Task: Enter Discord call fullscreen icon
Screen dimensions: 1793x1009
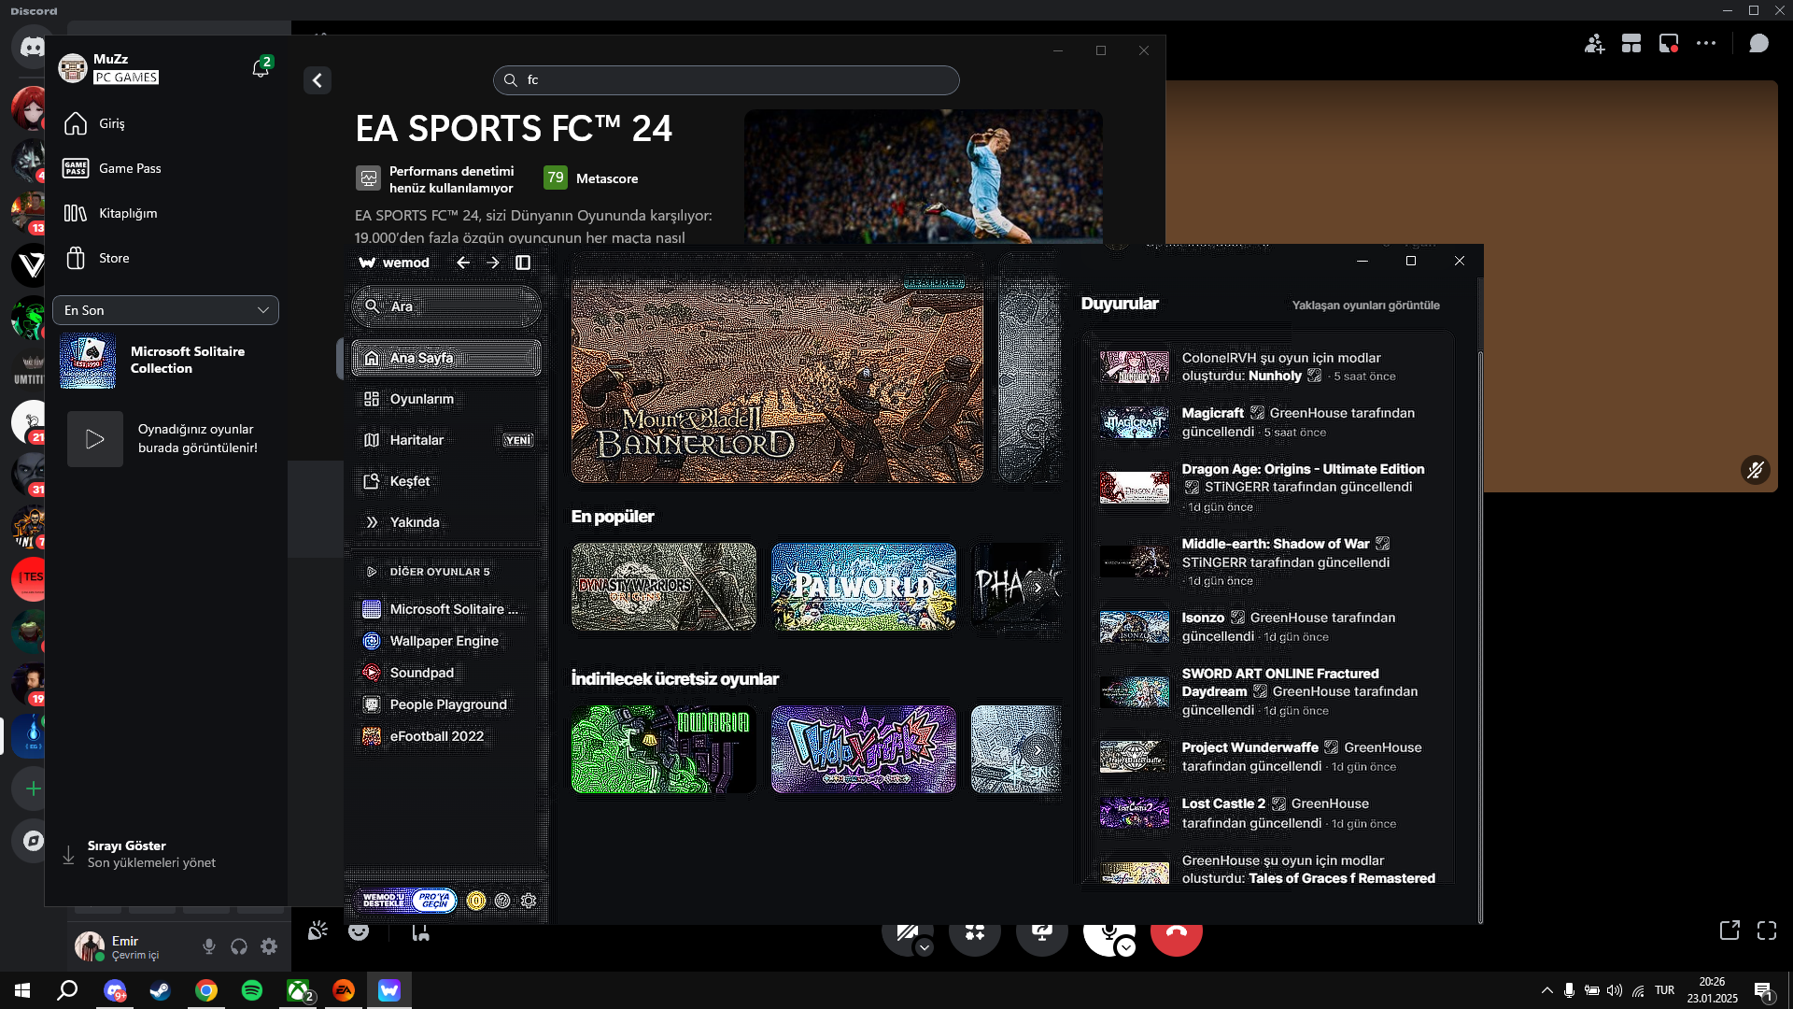Action: pyautogui.click(x=1767, y=931)
